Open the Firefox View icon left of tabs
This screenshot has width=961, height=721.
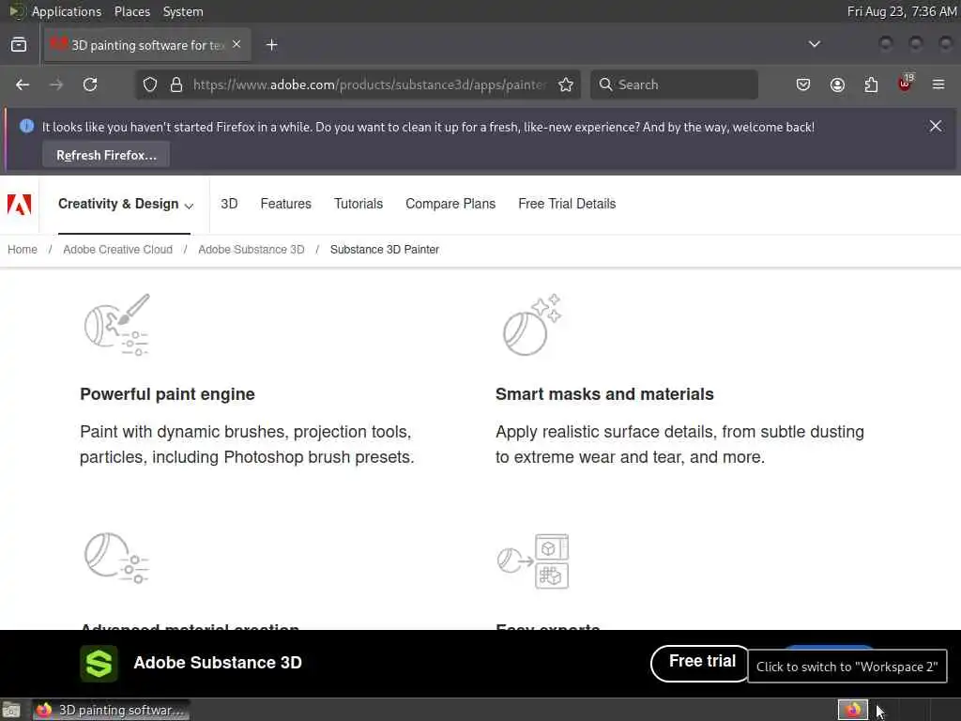[x=19, y=45]
